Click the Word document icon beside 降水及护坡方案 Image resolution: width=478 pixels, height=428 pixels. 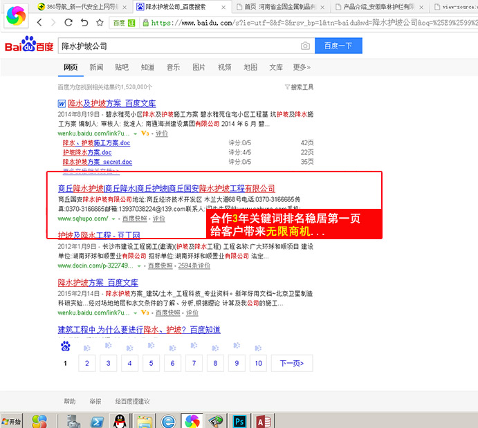coord(62,104)
